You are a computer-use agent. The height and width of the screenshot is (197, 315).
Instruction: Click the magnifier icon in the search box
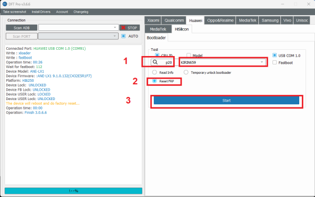[x=155, y=62]
